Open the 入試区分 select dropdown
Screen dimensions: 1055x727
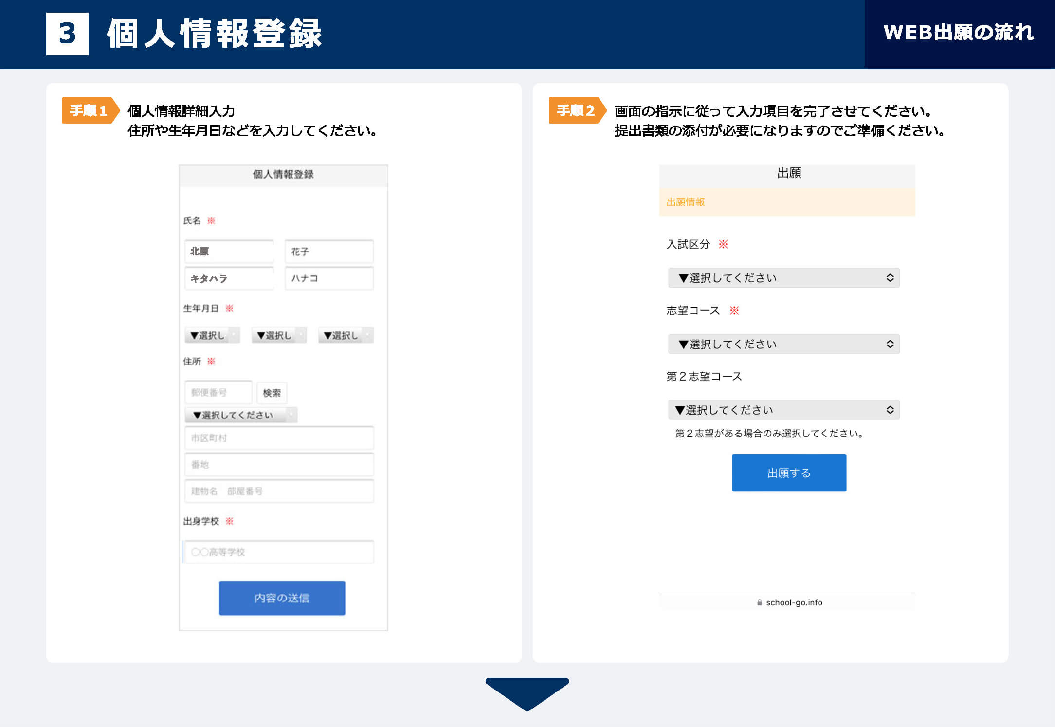point(783,278)
